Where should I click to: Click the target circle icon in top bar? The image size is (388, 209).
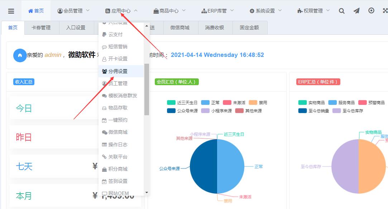point(371,11)
